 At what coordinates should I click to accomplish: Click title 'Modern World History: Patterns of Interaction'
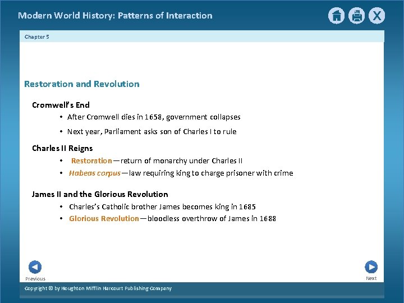[x=115, y=16]
